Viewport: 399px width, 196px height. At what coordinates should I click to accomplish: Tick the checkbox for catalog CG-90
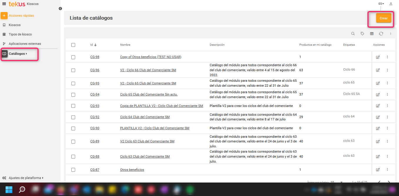[x=73, y=128]
